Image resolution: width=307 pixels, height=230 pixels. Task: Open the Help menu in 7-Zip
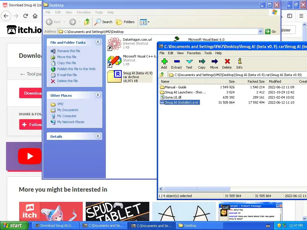coord(218,53)
